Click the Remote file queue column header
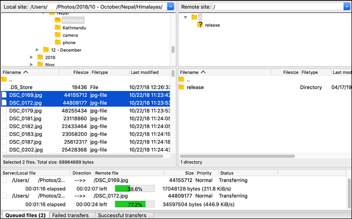The width and height of the screenshot is (352, 219). click(x=129, y=173)
